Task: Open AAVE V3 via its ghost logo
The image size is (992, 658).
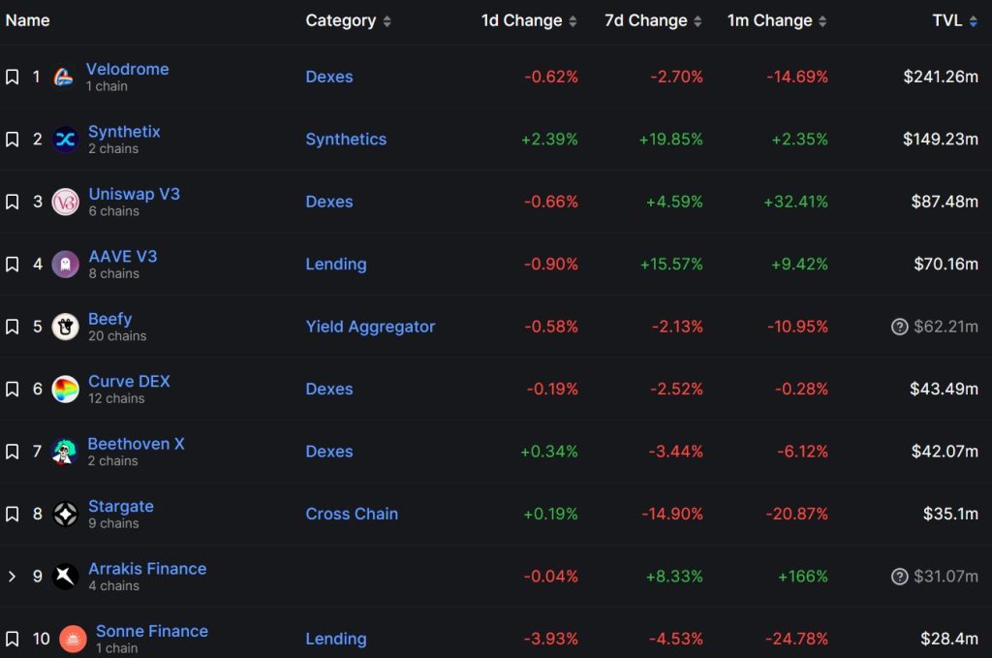Action: (64, 264)
